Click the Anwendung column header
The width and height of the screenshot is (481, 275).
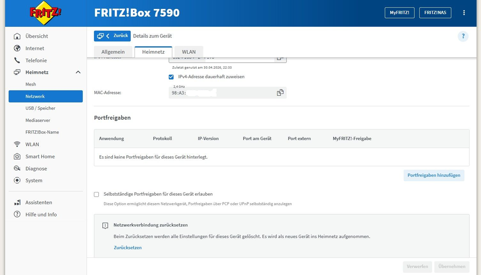click(111, 138)
